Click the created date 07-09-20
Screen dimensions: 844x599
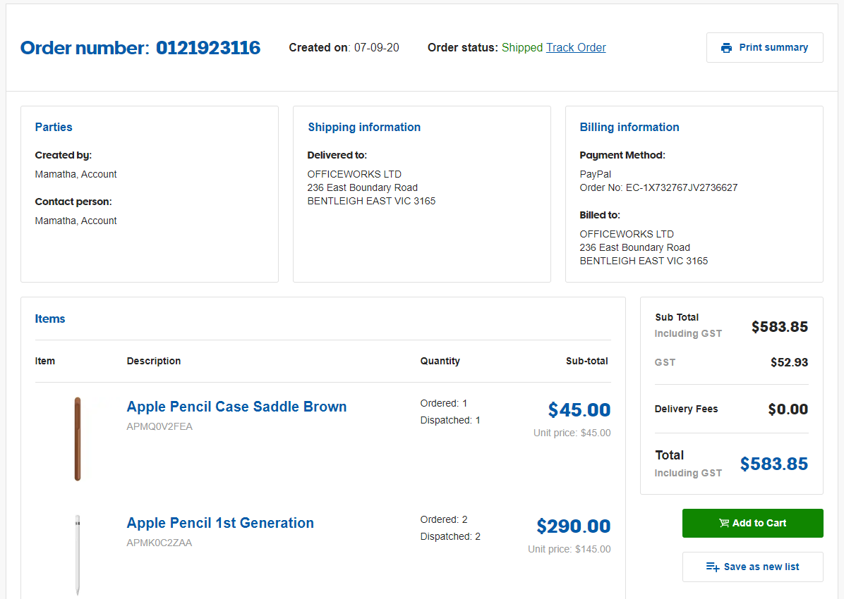(377, 47)
